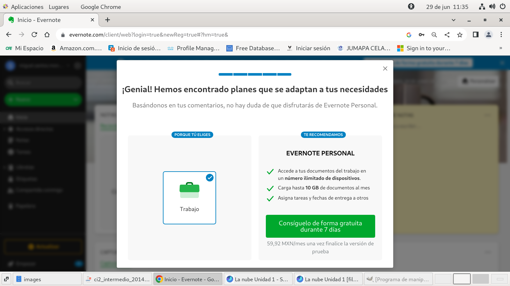Viewport: 510px width, 286px height.
Task: Open the password key icon in address bar
Action: [421, 35]
